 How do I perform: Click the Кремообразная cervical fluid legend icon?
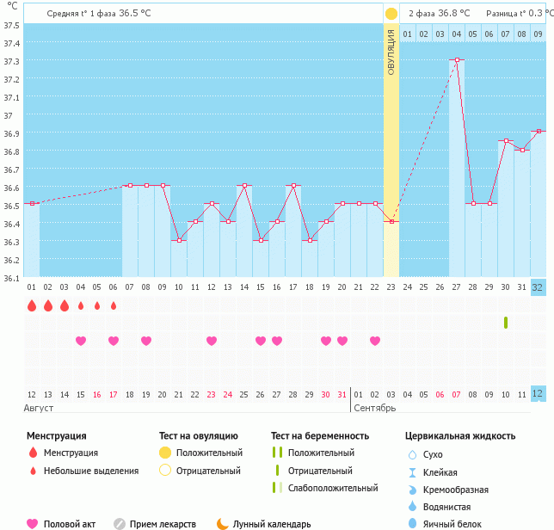click(x=412, y=489)
